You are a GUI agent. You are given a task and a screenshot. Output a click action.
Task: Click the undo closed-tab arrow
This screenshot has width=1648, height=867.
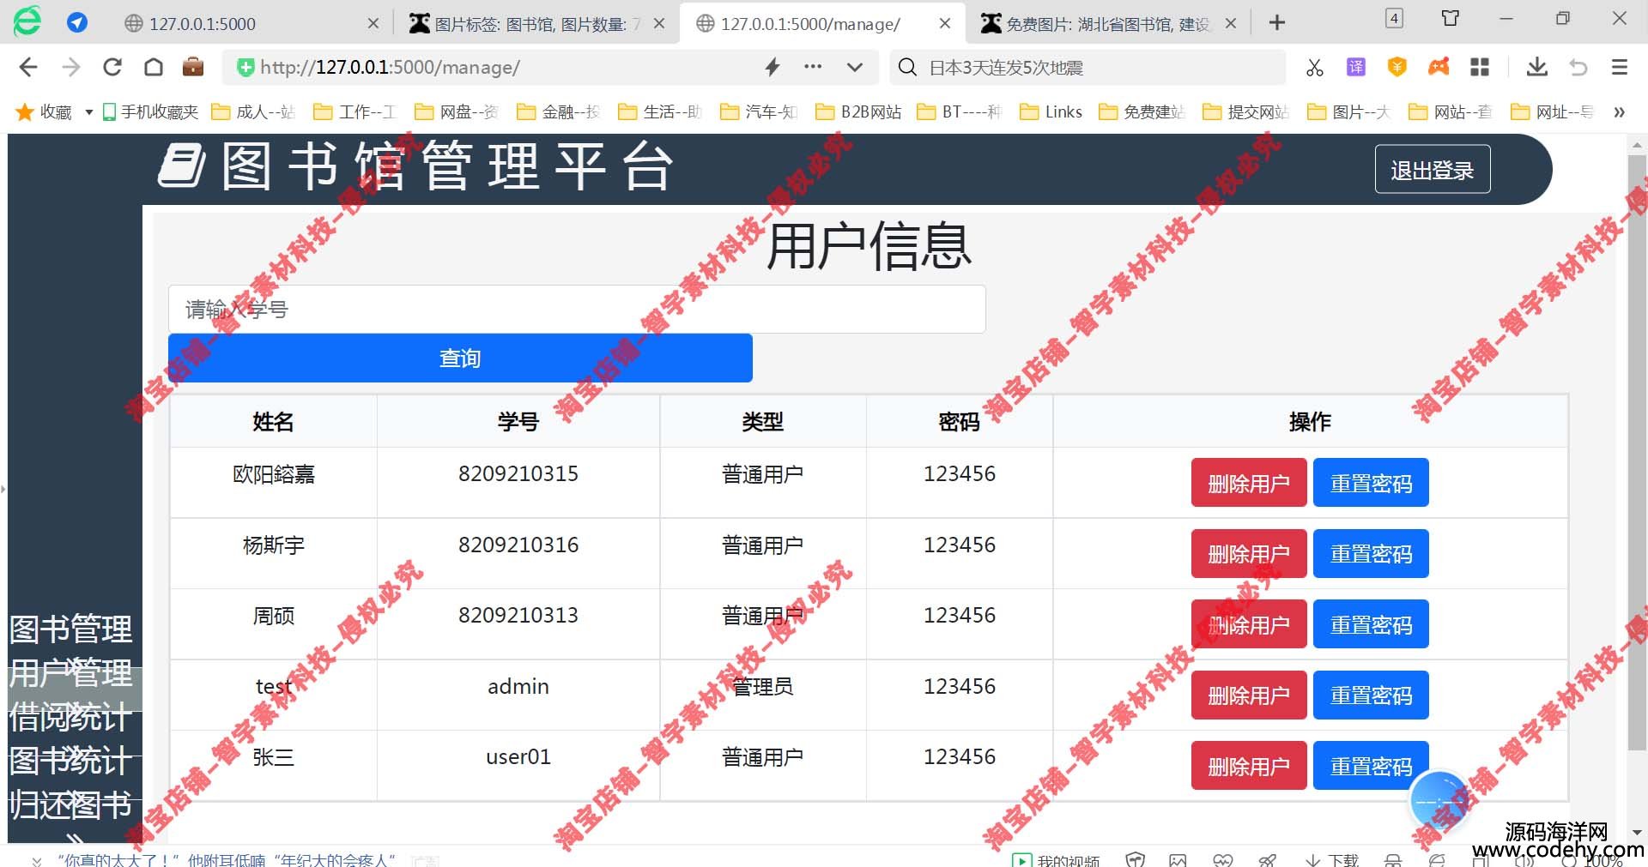(x=1578, y=67)
